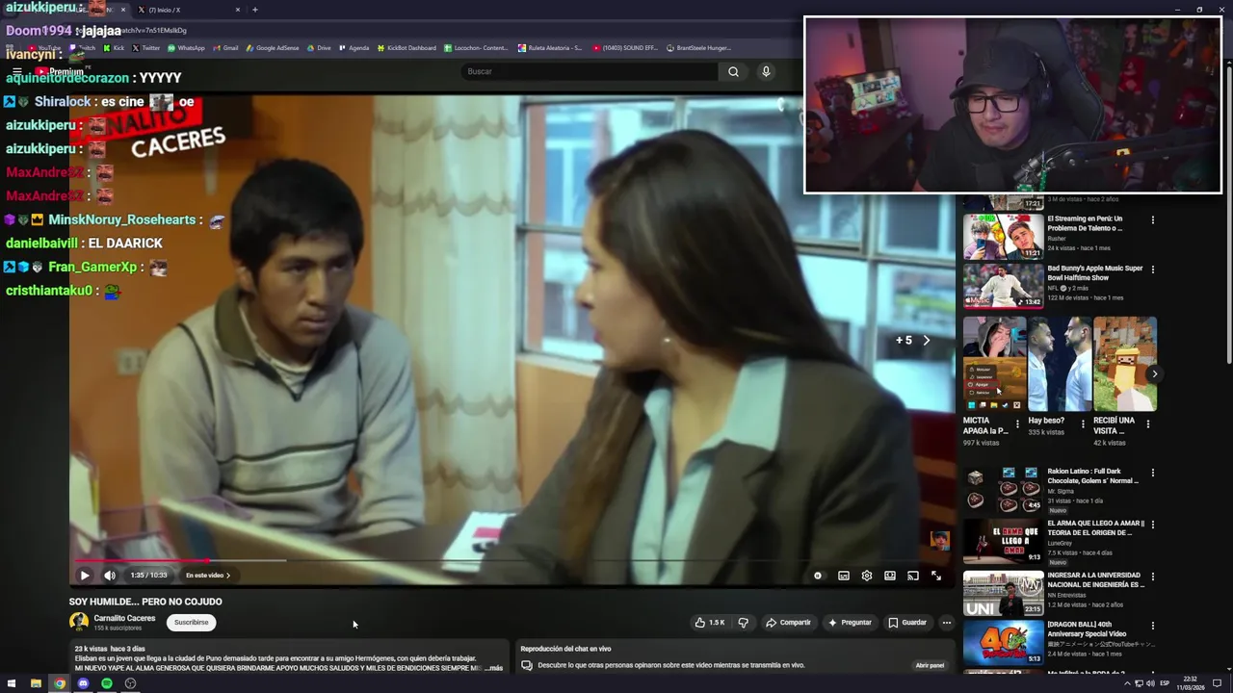Open the Twitch bookmark
This screenshot has width=1233, height=693.
coord(83,48)
